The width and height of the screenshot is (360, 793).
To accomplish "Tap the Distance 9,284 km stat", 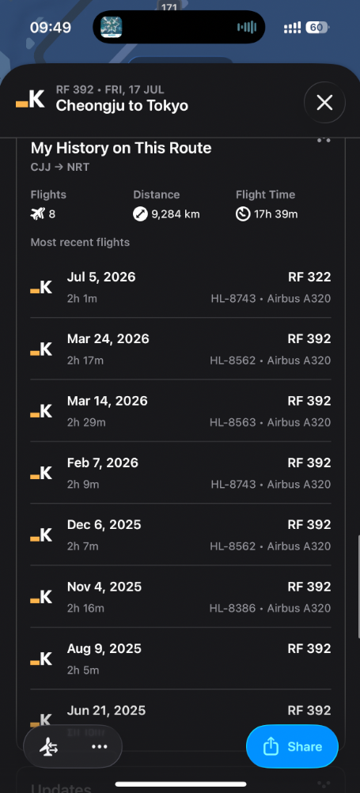I will [167, 214].
